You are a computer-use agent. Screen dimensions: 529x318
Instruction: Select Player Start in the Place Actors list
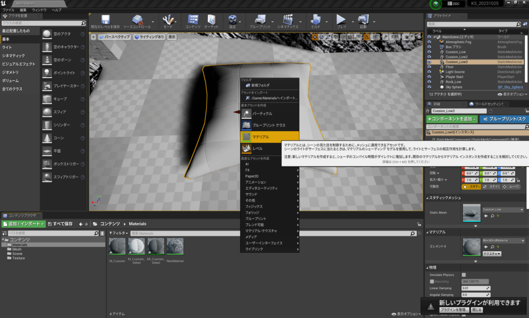(x=64, y=86)
